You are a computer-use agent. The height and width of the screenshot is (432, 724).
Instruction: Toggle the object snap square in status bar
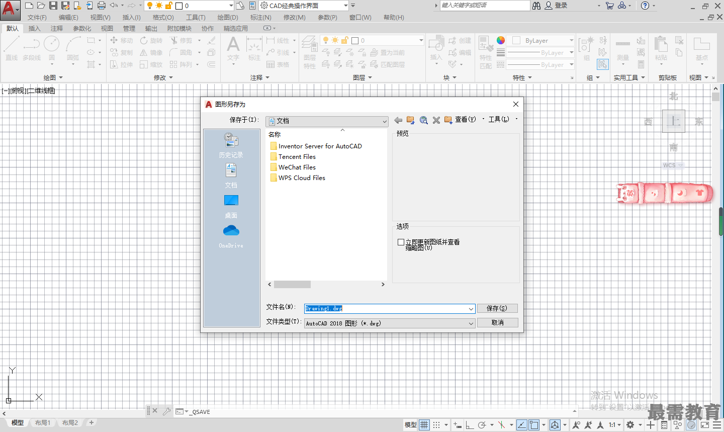point(534,425)
